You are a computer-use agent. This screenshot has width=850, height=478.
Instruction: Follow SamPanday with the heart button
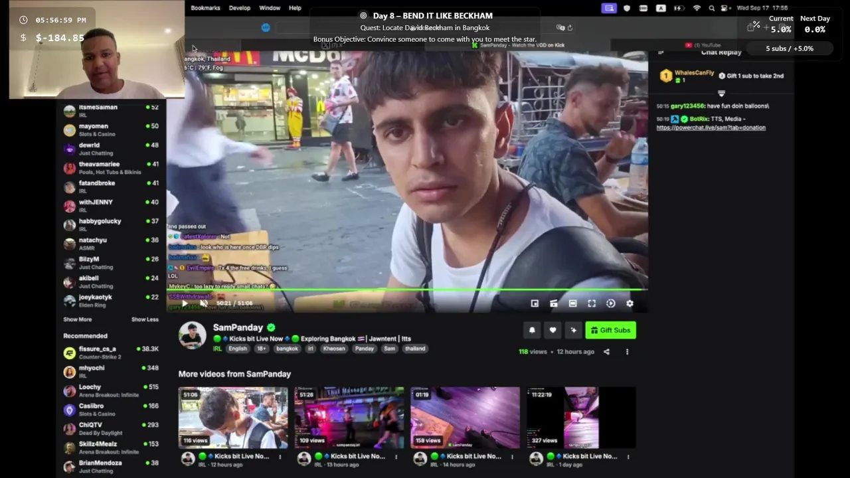[x=552, y=330]
